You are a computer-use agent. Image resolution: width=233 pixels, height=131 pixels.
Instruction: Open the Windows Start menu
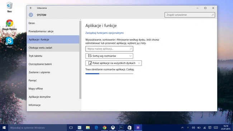pos(4,128)
